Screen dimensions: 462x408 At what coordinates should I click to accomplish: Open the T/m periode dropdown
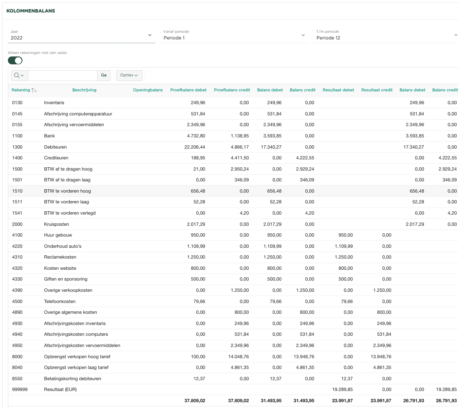(x=386, y=37)
